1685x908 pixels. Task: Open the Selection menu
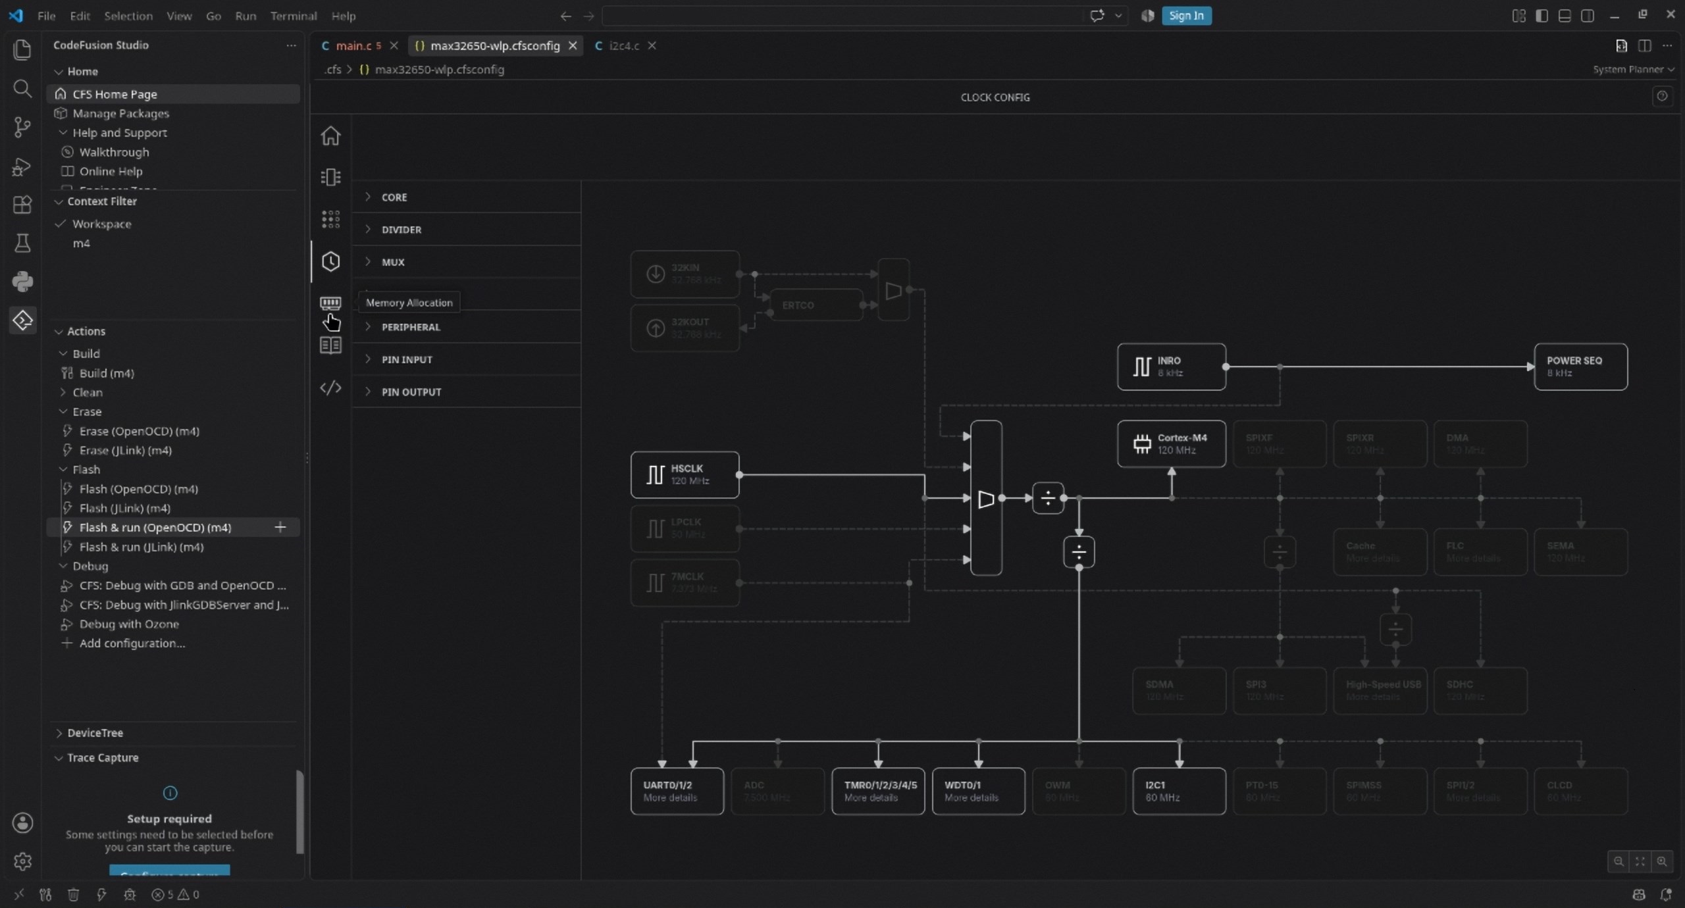pos(128,16)
